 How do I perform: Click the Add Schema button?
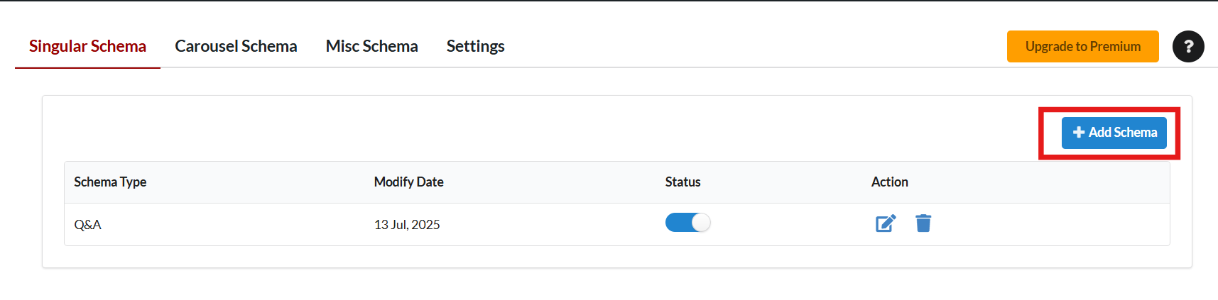[x=1114, y=133]
